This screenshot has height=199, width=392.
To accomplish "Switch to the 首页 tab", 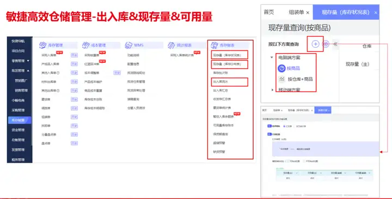I will coord(269,12).
